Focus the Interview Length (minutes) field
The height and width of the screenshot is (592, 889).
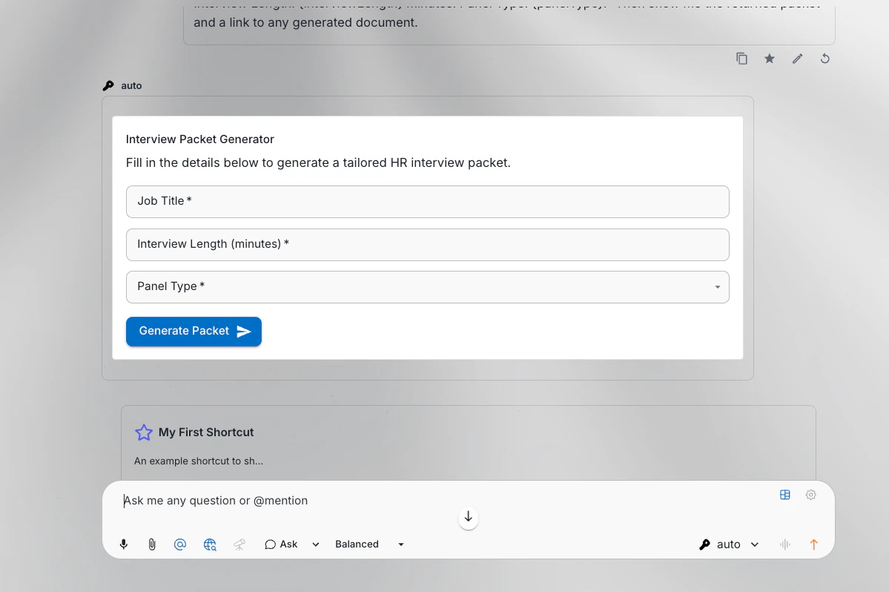click(428, 245)
